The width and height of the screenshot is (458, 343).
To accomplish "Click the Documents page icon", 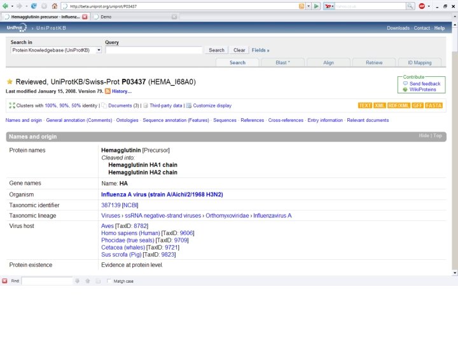I will point(104,105).
